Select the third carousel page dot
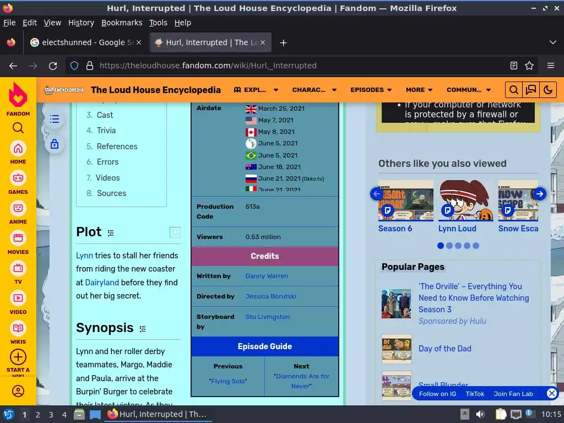Screen dimensions: 564x423 [458, 246]
